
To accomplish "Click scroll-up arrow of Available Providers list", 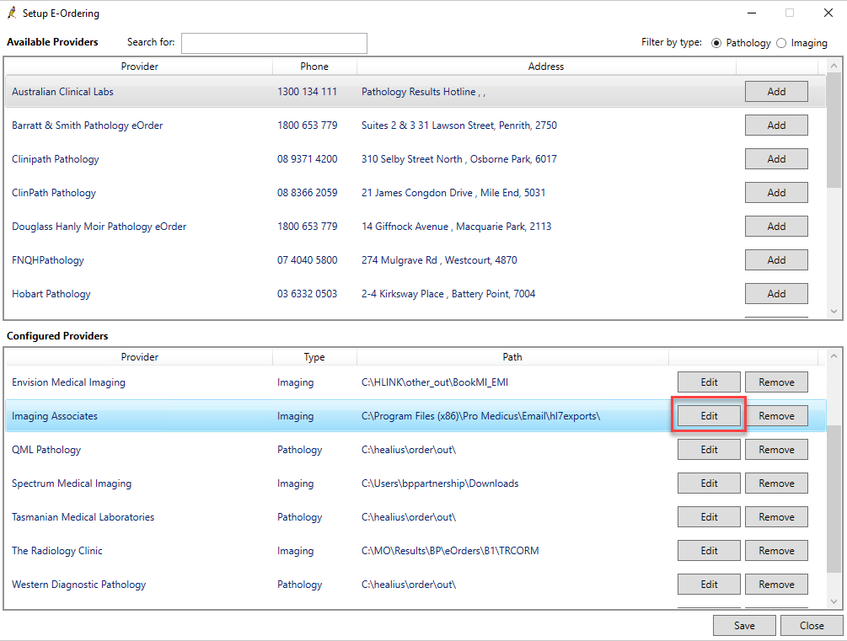I will tap(834, 66).
